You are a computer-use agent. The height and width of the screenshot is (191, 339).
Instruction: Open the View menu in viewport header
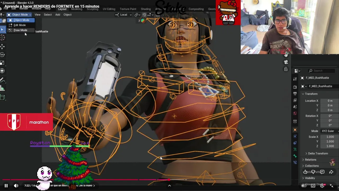37,15
